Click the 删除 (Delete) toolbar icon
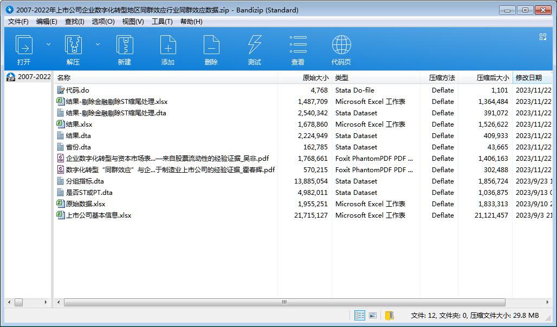The height and width of the screenshot is (327, 557). [x=211, y=45]
